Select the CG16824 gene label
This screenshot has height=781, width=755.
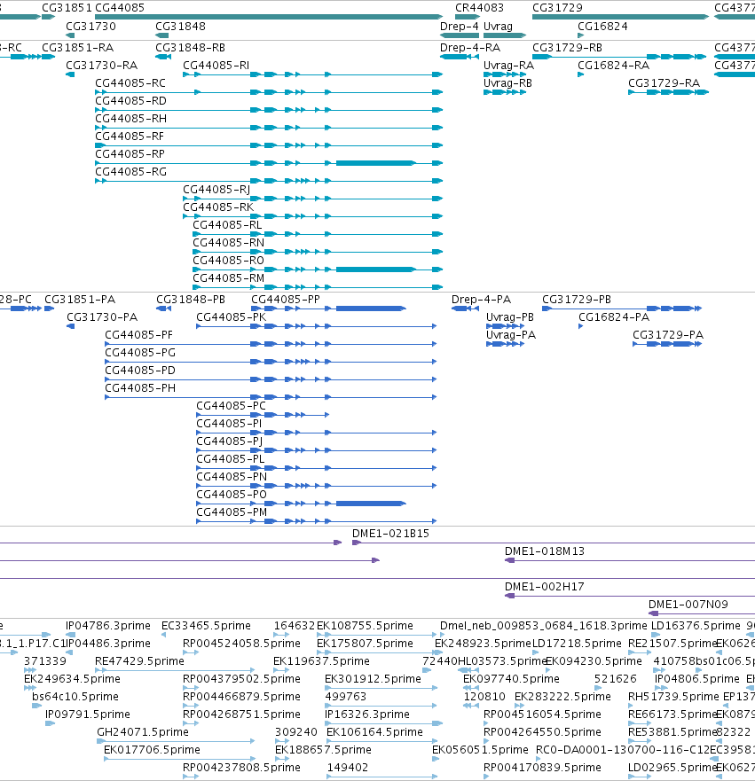tap(602, 27)
